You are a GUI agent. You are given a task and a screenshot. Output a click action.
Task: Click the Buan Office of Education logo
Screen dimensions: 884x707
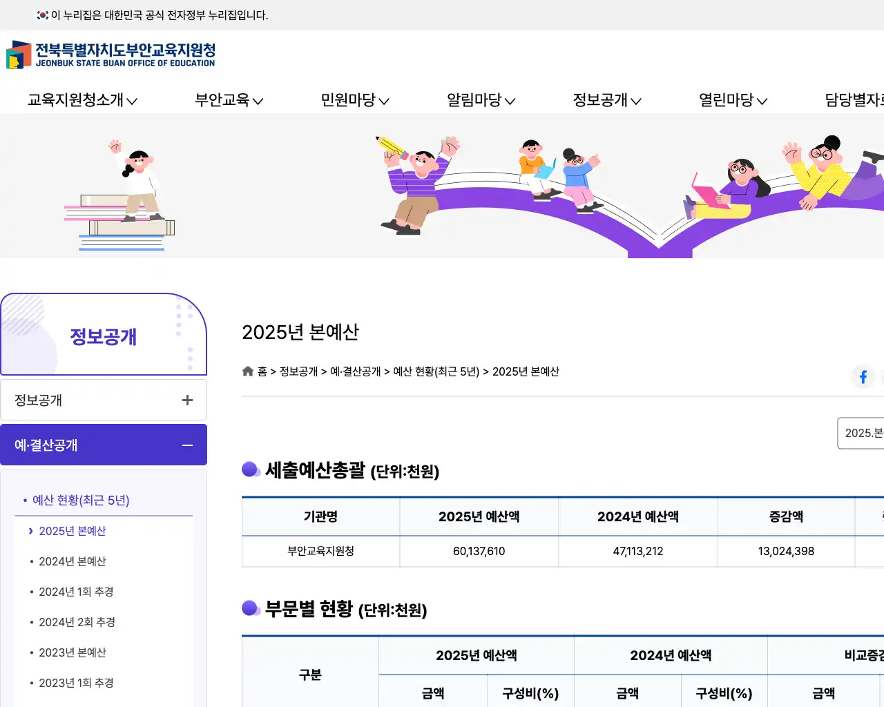click(x=110, y=55)
